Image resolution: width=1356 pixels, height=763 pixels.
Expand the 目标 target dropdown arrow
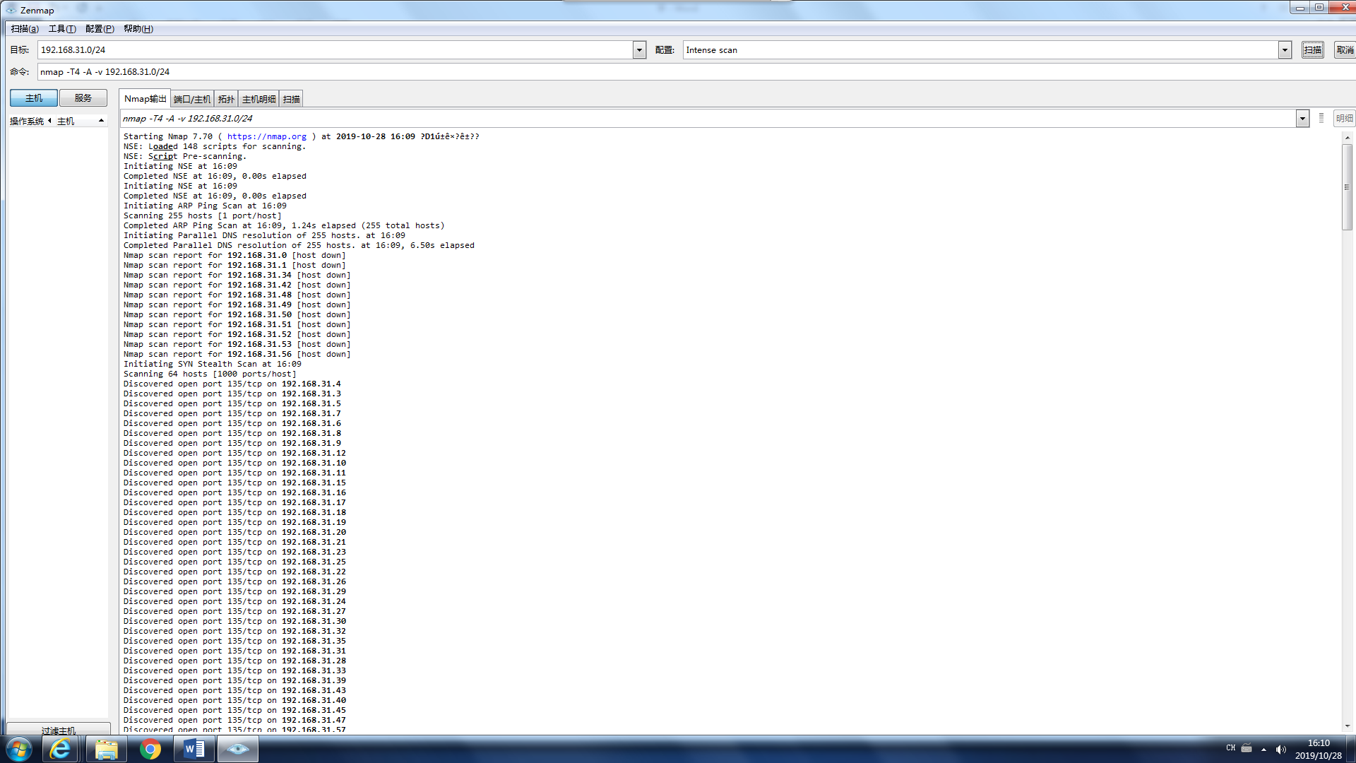point(639,50)
